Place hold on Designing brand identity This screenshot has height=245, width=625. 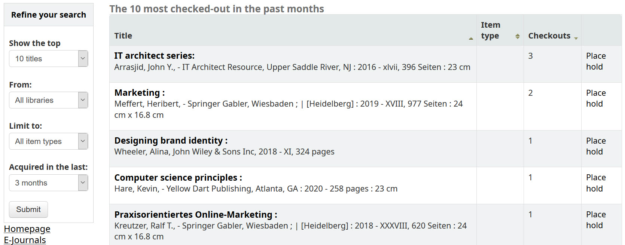595,146
